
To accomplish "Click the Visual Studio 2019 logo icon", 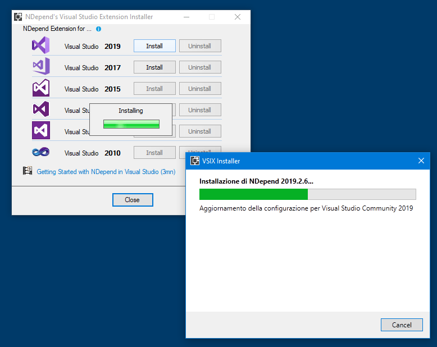I will pos(41,45).
